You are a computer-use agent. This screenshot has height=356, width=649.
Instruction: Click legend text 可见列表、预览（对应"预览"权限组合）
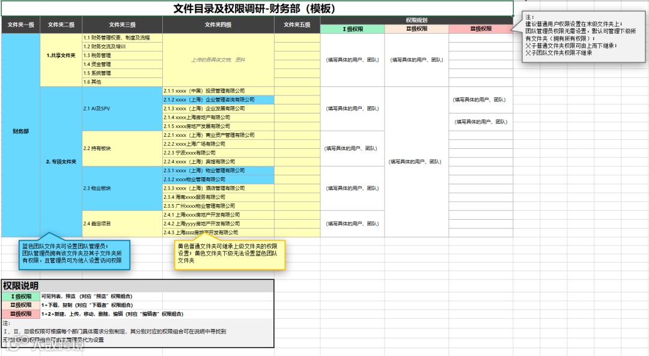click(87, 297)
